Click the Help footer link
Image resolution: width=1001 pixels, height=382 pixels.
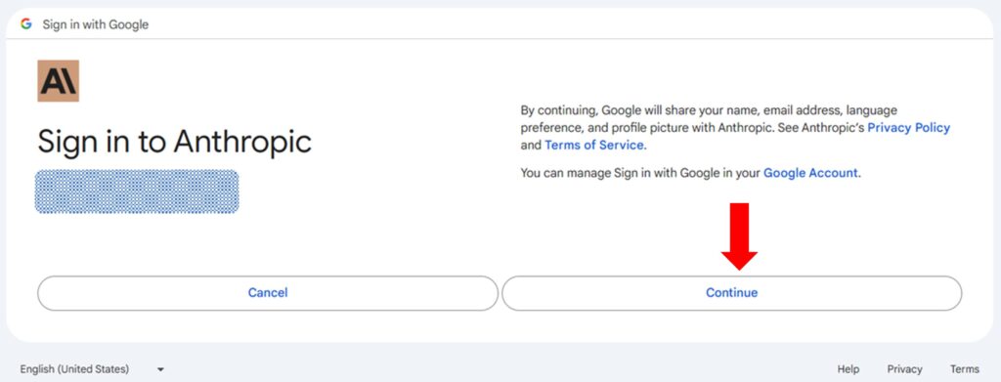click(x=848, y=369)
